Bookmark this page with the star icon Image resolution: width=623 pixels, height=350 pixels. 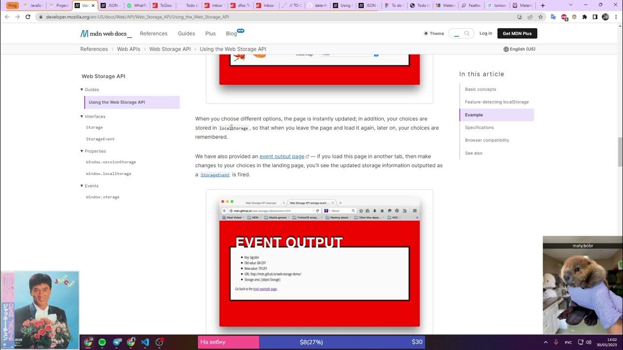point(540,17)
